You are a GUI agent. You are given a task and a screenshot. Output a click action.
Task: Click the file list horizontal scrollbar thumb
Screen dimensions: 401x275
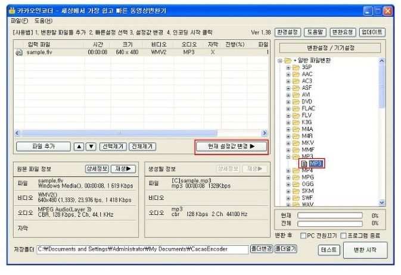(x=119, y=133)
